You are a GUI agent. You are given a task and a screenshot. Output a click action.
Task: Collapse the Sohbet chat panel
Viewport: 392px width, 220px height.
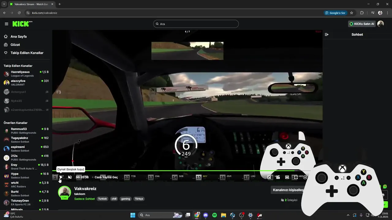click(326, 35)
